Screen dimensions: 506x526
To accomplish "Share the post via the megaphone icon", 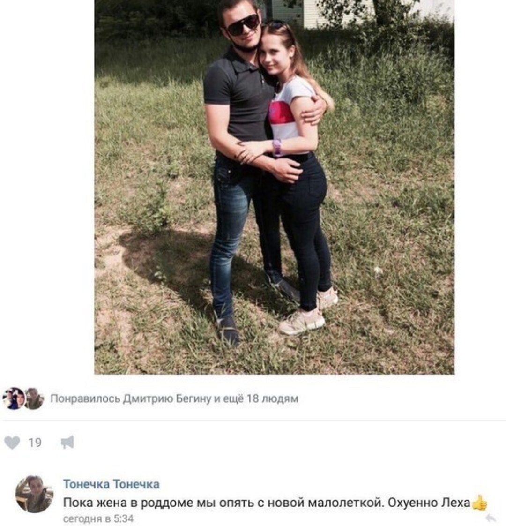I will [67, 442].
